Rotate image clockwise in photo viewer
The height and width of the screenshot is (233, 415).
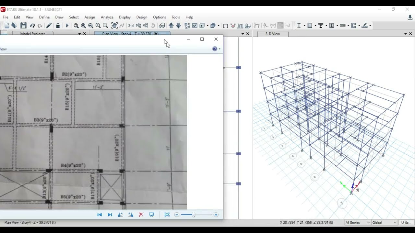point(131,215)
